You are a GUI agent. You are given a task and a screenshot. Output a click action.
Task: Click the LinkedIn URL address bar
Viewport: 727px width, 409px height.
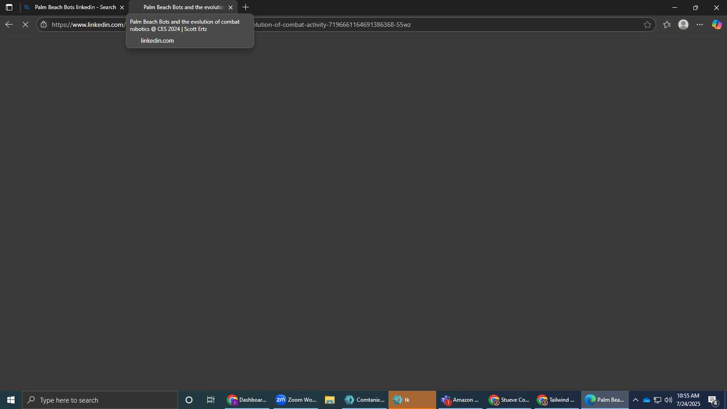(345, 25)
